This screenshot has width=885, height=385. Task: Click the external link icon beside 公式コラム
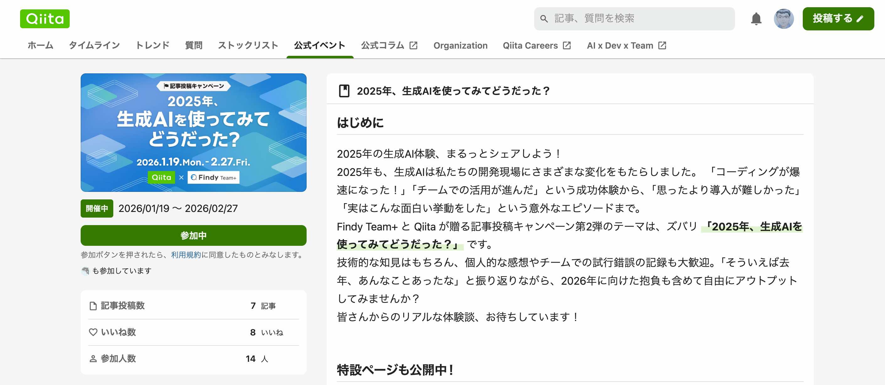tap(413, 45)
